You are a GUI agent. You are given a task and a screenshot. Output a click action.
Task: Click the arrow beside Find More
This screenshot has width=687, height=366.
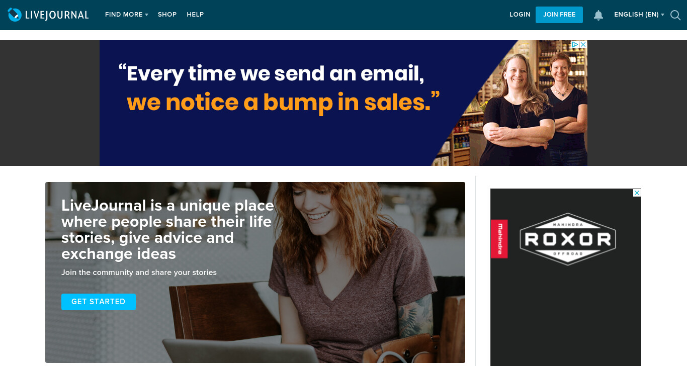pos(146,15)
